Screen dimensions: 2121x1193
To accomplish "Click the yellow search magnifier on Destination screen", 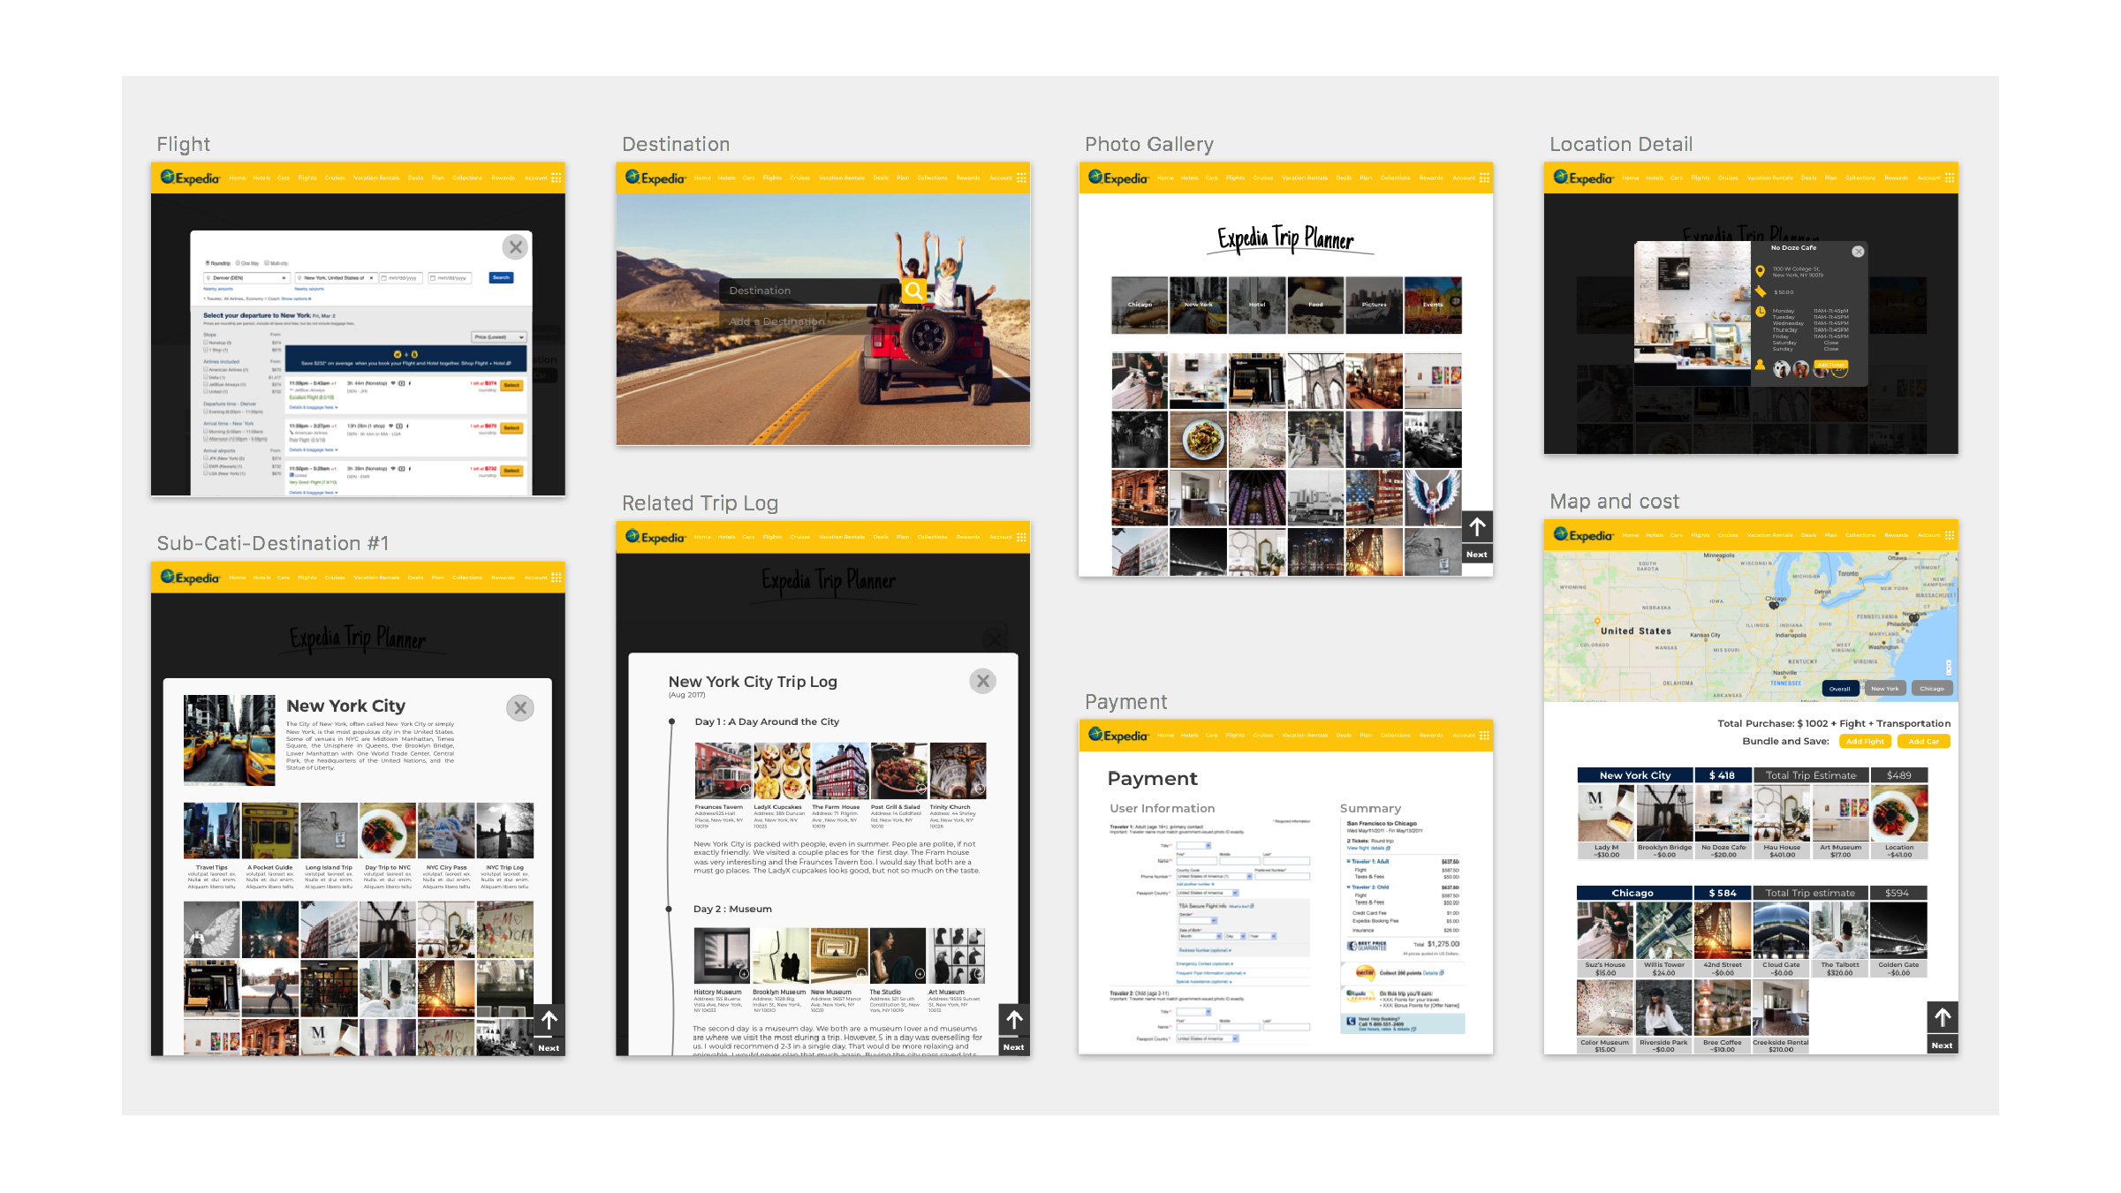I will pos(914,291).
